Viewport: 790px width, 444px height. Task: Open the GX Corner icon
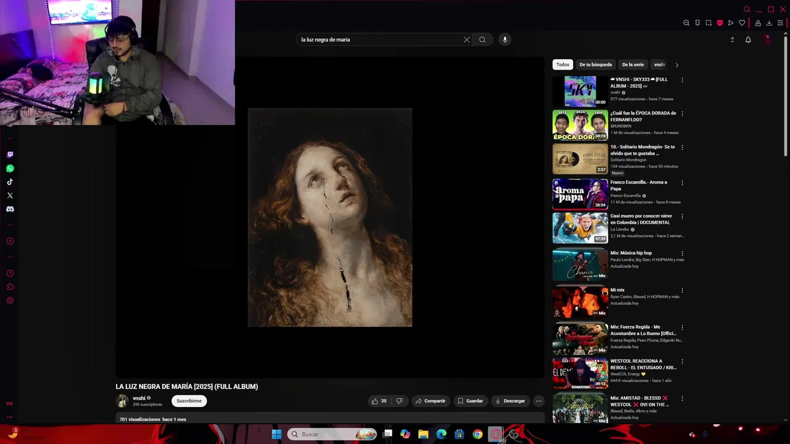tap(10, 403)
